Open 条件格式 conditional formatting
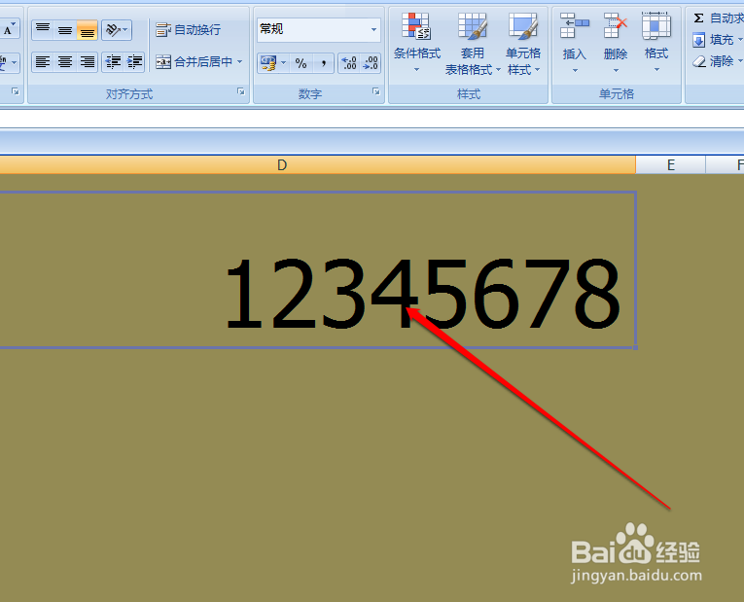This screenshot has width=744, height=602. tap(416, 43)
